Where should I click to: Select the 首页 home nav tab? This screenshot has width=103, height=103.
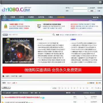(x=5, y=17)
